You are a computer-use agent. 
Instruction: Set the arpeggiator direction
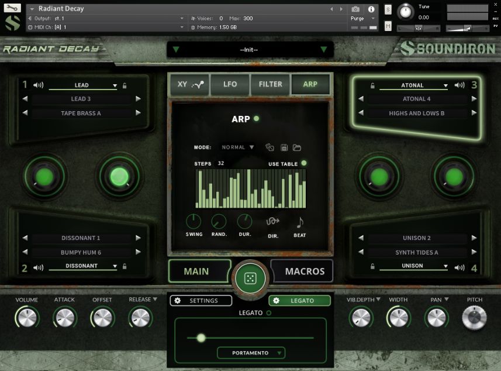tap(272, 222)
